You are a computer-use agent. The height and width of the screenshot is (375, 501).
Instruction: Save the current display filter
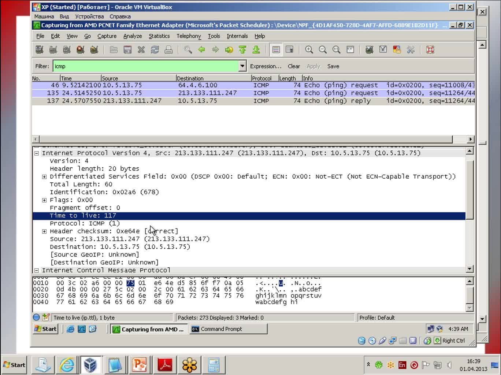coord(333,66)
